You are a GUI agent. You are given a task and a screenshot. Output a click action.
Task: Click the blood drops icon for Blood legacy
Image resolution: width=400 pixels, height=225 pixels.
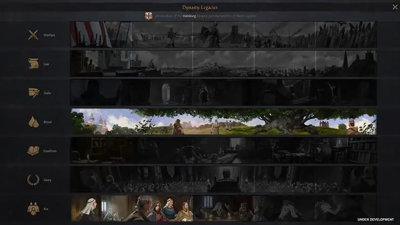pyautogui.click(x=34, y=122)
